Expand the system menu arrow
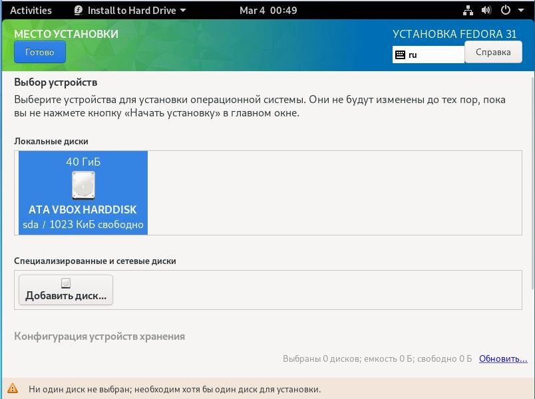Screen dimensions: 535x399 point(521,10)
